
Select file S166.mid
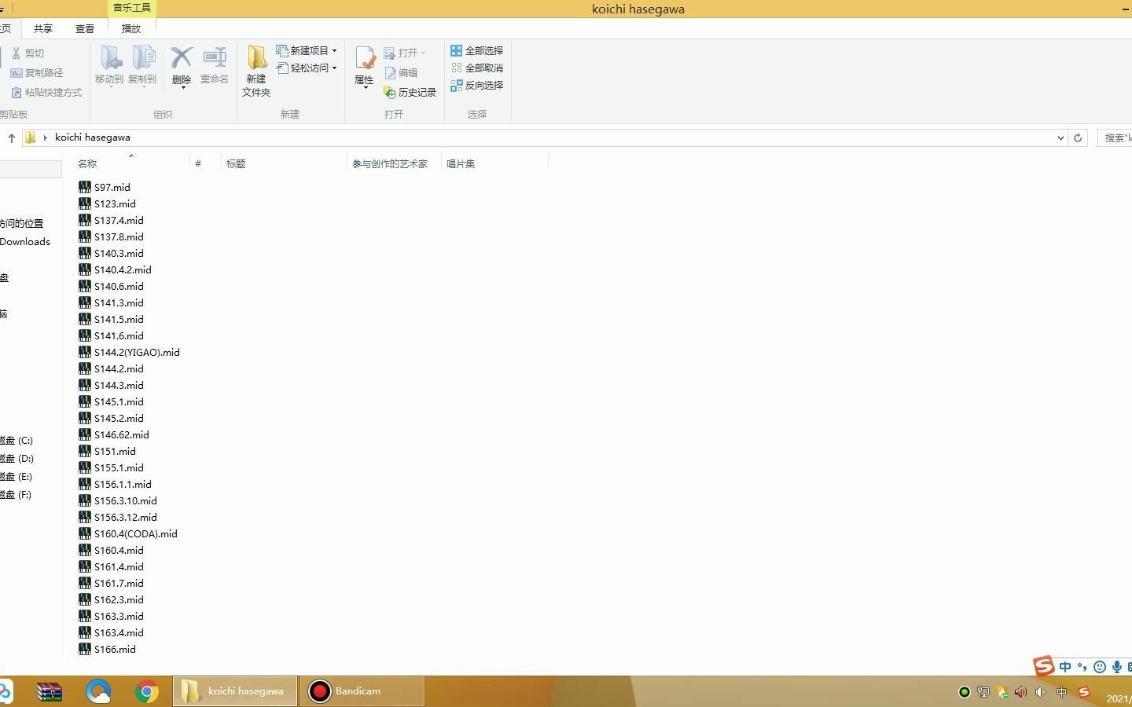[107, 649]
